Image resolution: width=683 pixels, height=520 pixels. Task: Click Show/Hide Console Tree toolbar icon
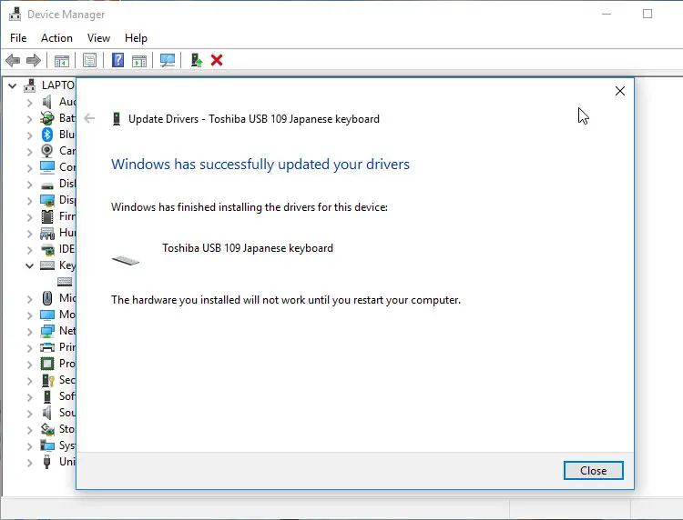pyautogui.click(x=61, y=60)
